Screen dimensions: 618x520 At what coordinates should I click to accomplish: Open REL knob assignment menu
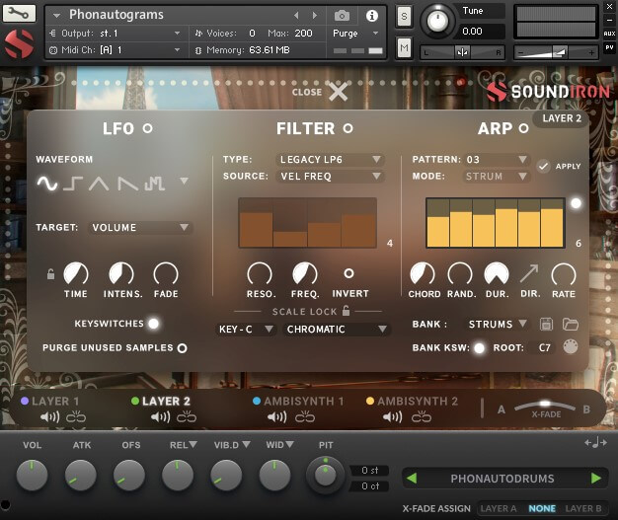(193, 444)
